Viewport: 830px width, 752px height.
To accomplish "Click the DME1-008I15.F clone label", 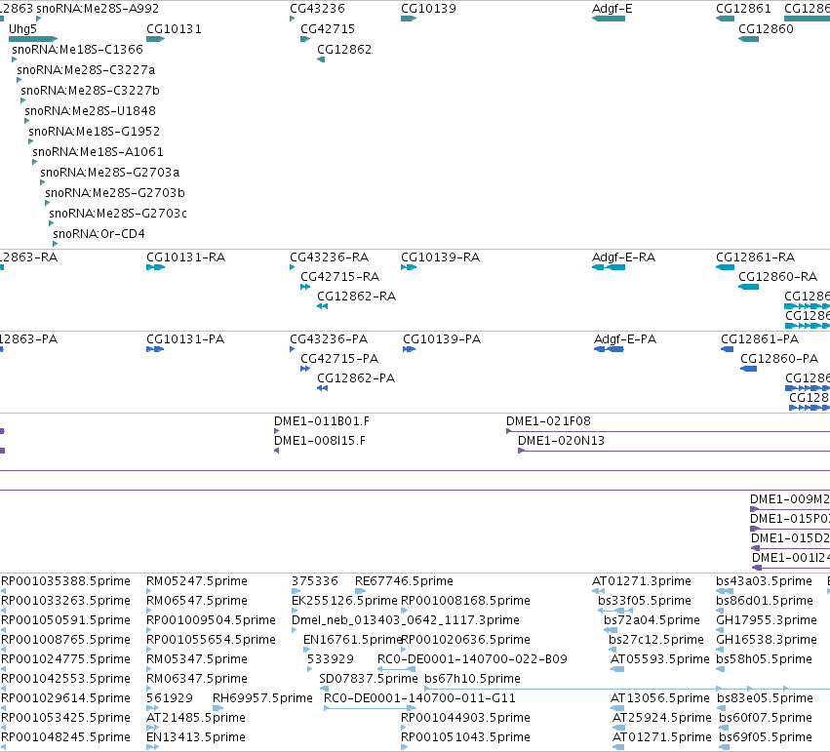I will 320,441.
